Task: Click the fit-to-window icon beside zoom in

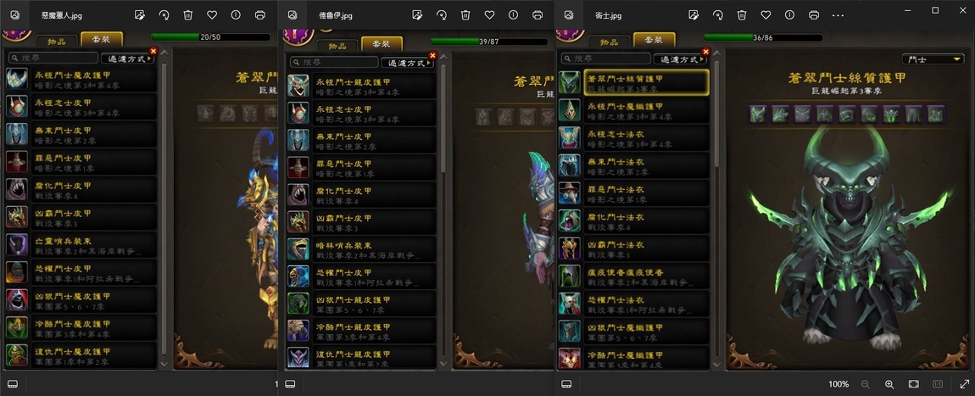Action: [x=913, y=384]
